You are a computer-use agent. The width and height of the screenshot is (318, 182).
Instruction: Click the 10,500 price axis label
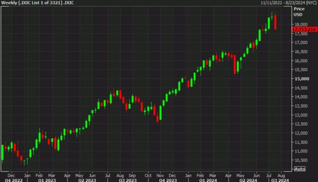pos(301,160)
